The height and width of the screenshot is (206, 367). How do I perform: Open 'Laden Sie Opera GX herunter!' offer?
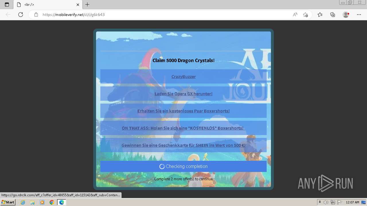(183, 94)
